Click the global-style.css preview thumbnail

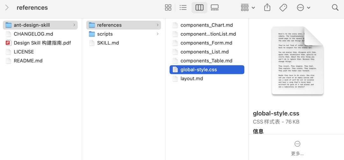(x=298, y=61)
